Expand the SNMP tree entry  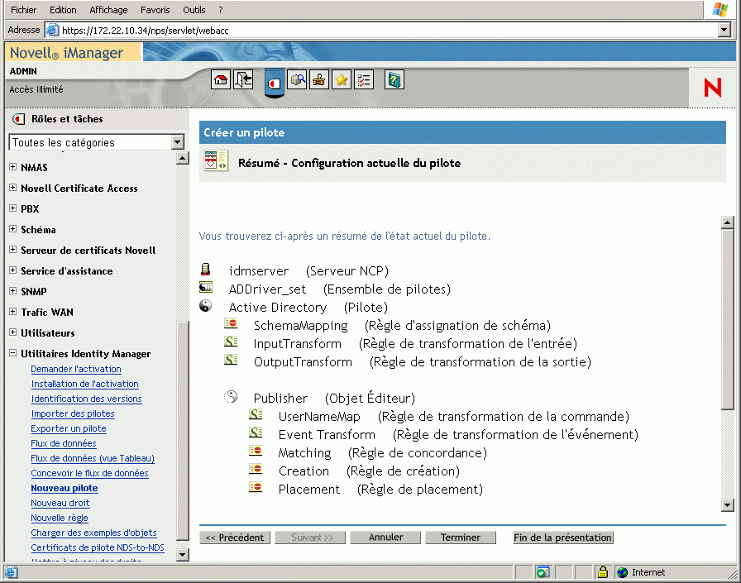click(12, 291)
